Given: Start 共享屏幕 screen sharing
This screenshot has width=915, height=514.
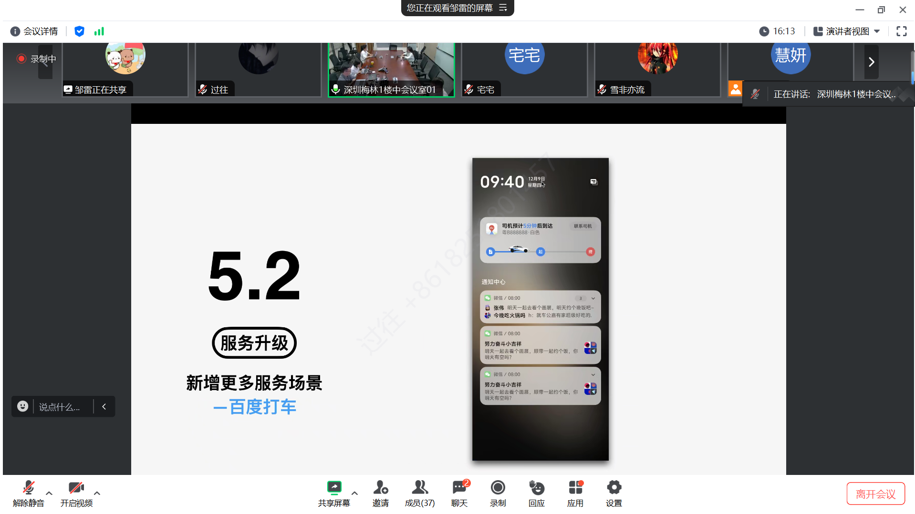Looking at the screenshot, I should pos(334,494).
